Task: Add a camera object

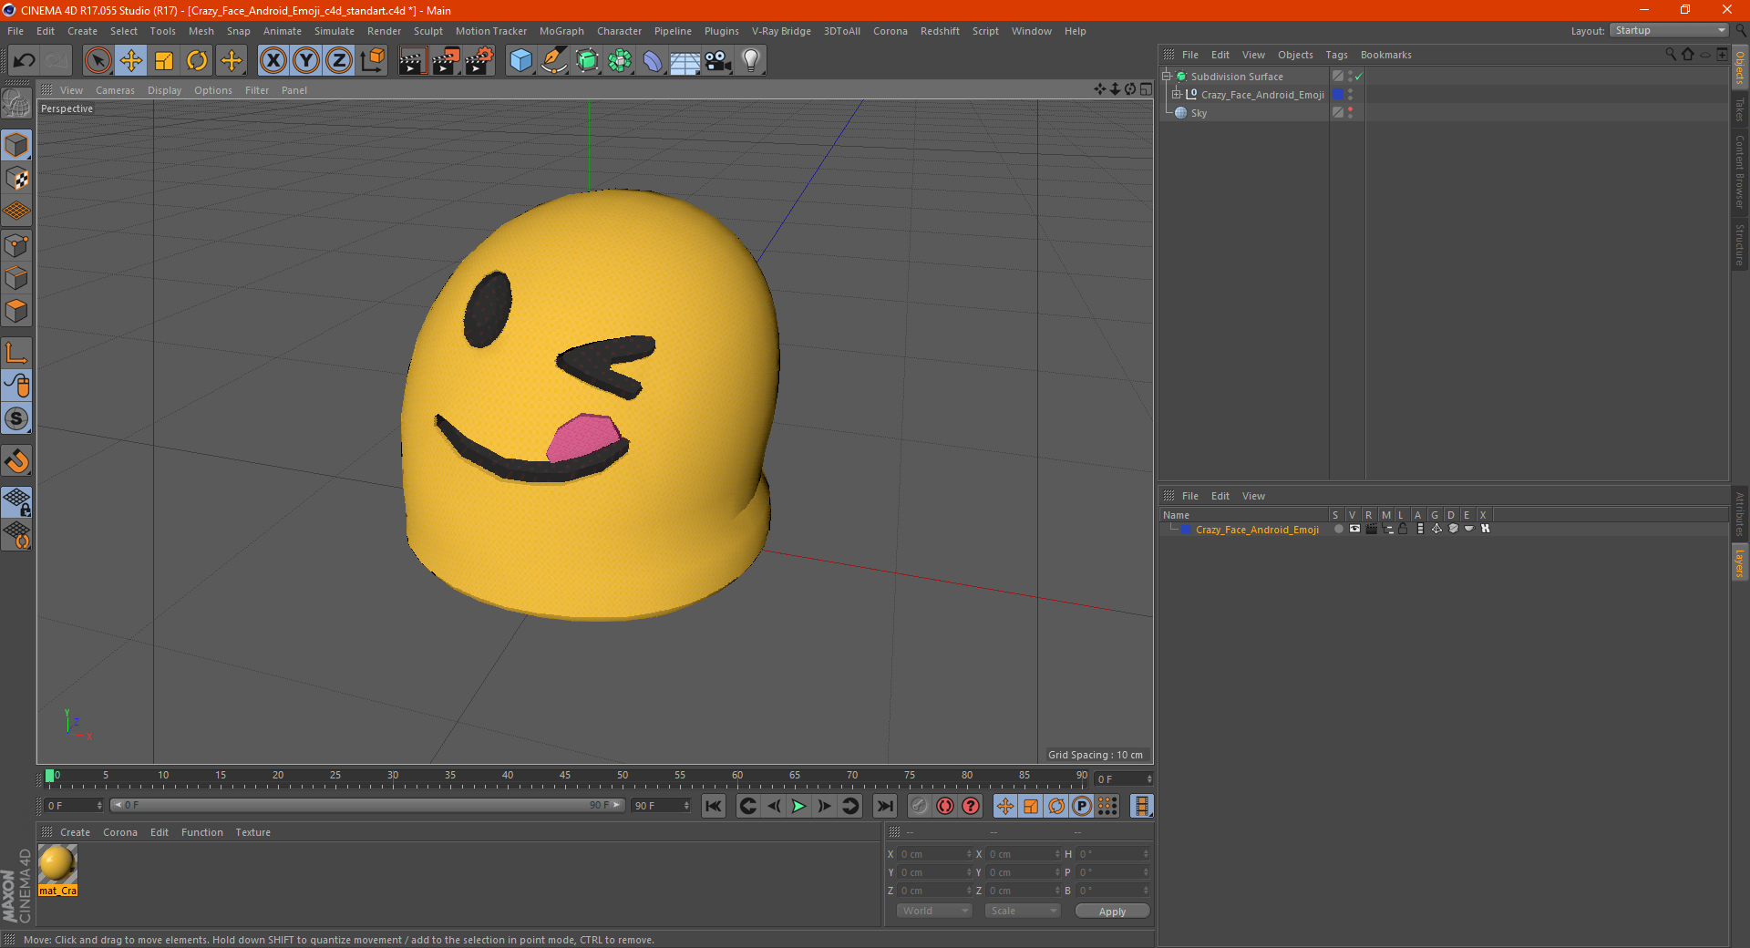Action: pos(718,61)
